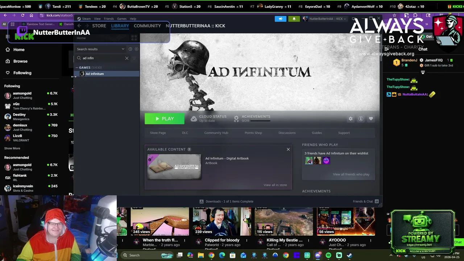The height and width of the screenshot is (261, 464).
Task: Go to the COMMUNITY tab in Steam
Action: (147, 26)
